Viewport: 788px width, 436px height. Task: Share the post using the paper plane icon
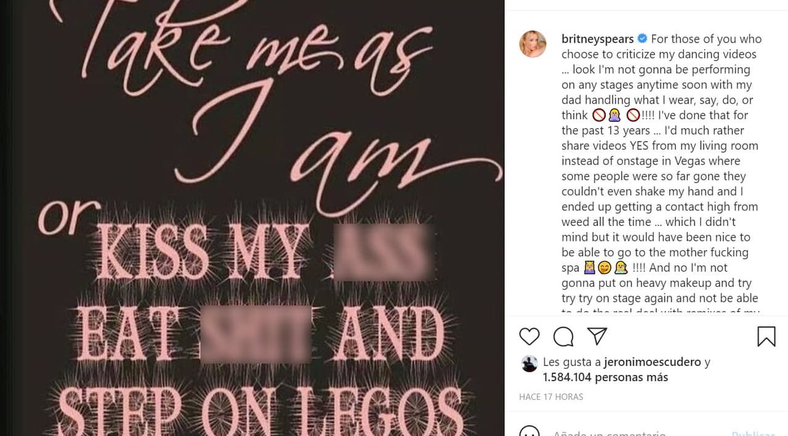(x=595, y=336)
